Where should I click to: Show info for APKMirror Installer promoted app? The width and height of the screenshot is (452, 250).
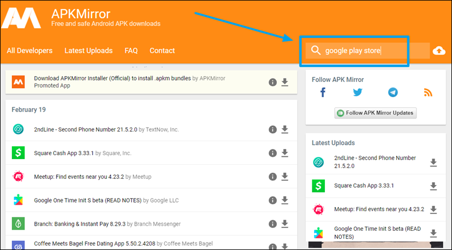click(272, 82)
